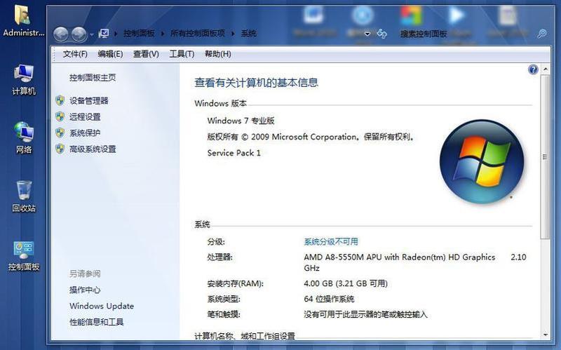Viewport: 561px width, 350px height.
Task: Open 设备管理器 in sidebar
Action: click(89, 100)
